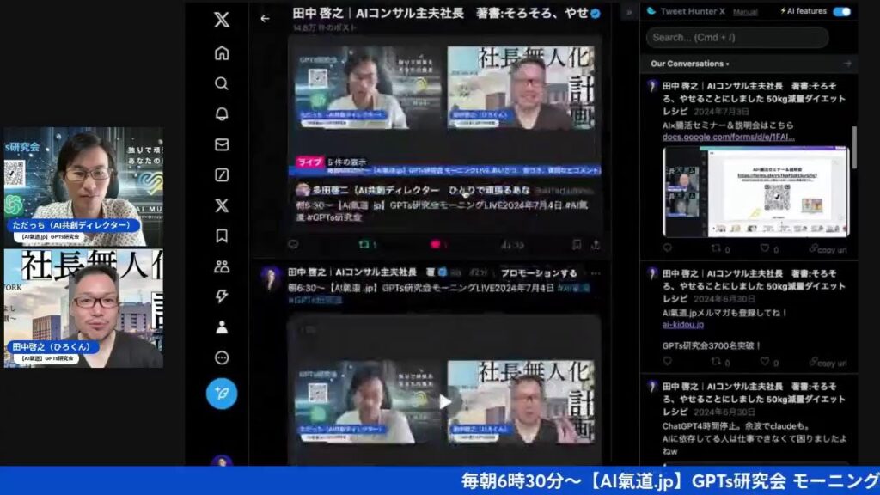
Task: Expand the Our Conversations dropdown
Action: pyautogui.click(x=689, y=64)
